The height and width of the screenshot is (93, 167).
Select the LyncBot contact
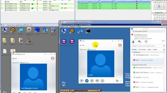tap(147, 78)
